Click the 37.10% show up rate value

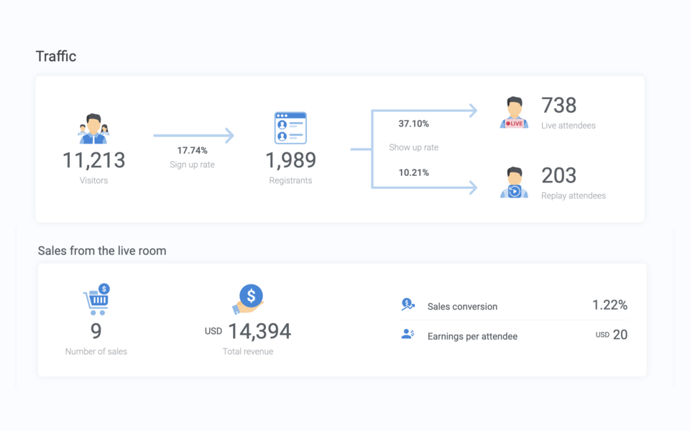pyautogui.click(x=414, y=124)
